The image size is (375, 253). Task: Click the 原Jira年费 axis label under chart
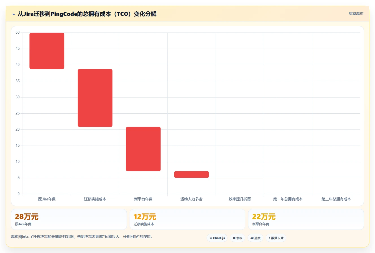click(x=47, y=199)
